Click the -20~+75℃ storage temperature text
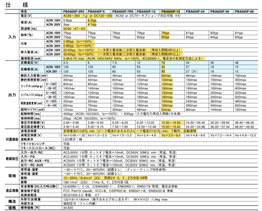 coord(92,174)
